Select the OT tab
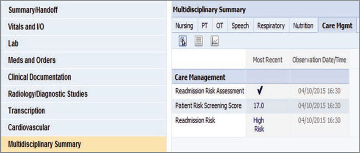 219,26
